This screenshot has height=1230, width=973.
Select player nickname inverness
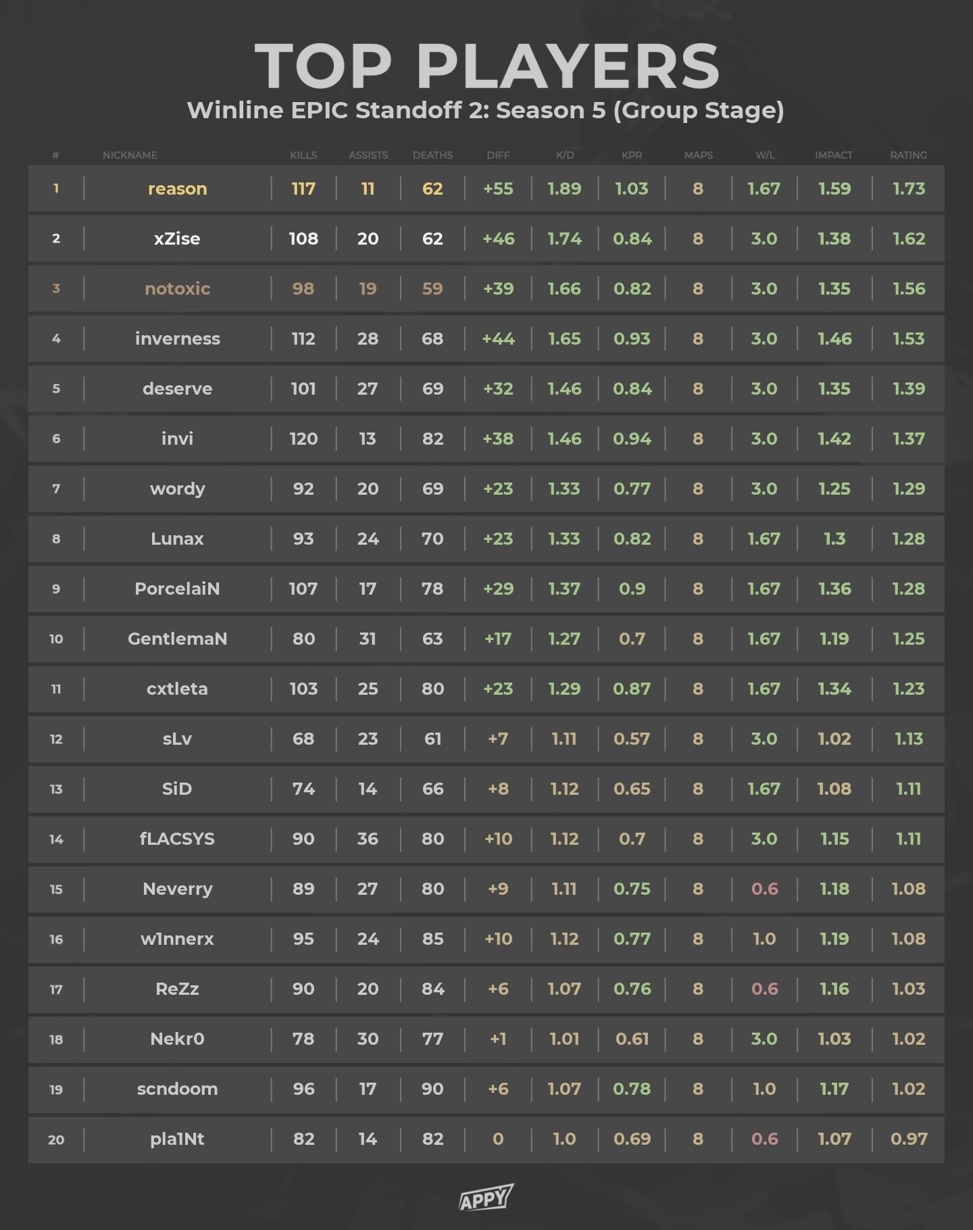coord(177,339)
